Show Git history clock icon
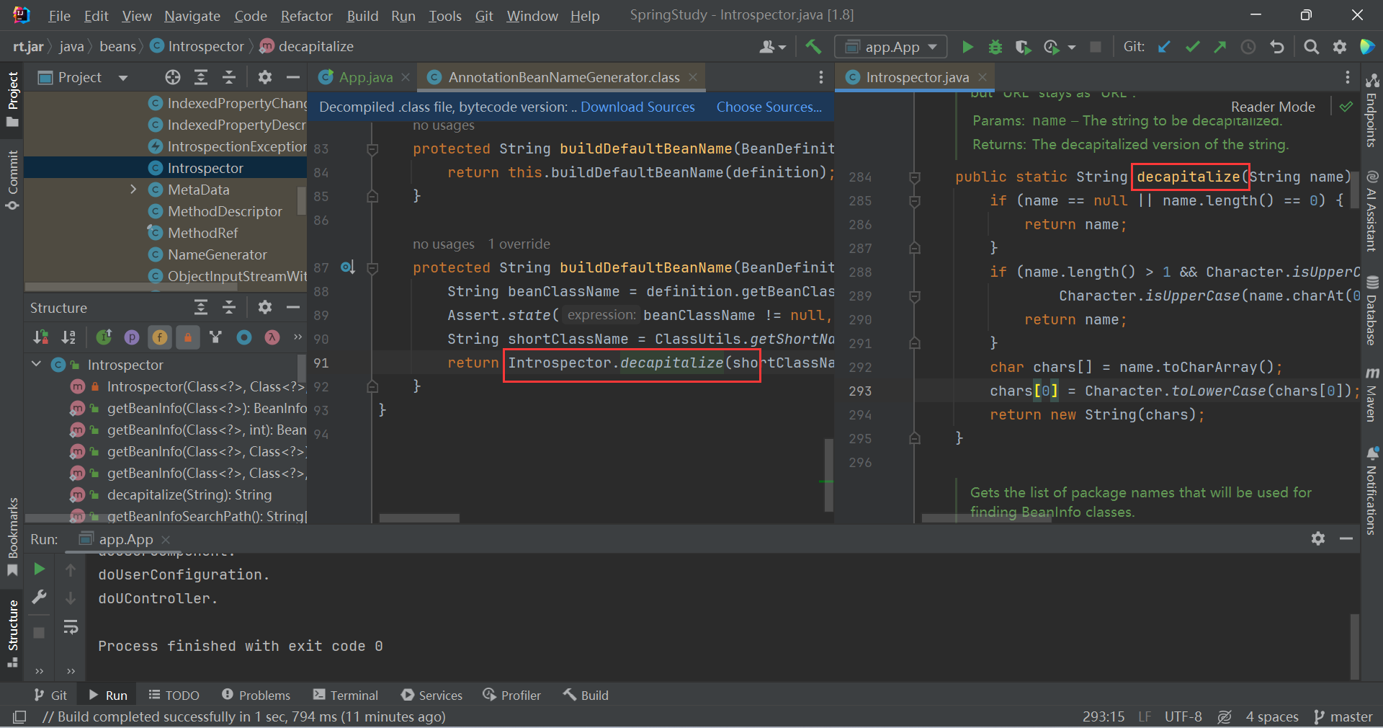 [1248, 47]
